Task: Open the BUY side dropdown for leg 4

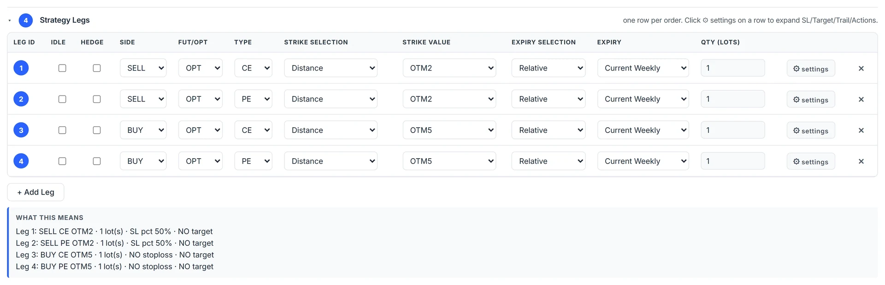Action: point(143,161)
